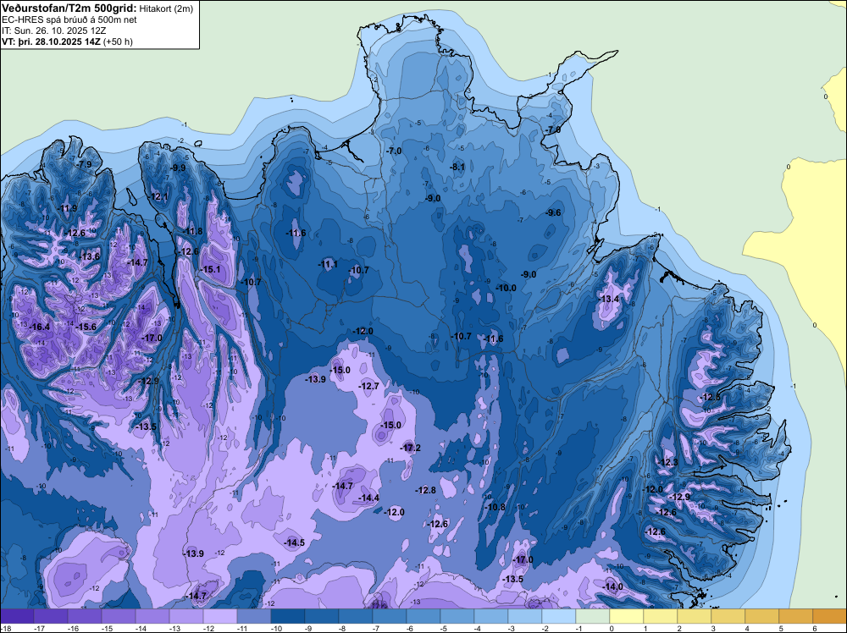The width and height of the screenshot is (847, 633).
Task: Select the pale green legend swatch left of 0
Action: tap(593, 616)
